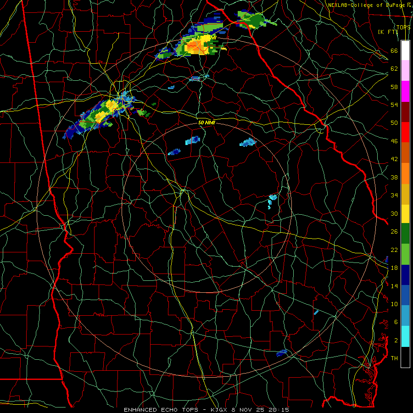Click the '50' scale label
The image size is (413, 413).
click(x=394, y=123)
